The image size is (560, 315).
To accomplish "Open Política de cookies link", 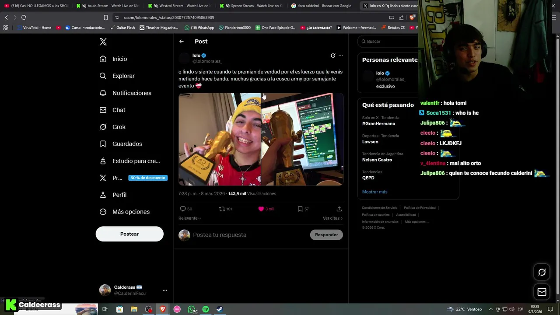I will pyautogui.click(x=376, y=215).
